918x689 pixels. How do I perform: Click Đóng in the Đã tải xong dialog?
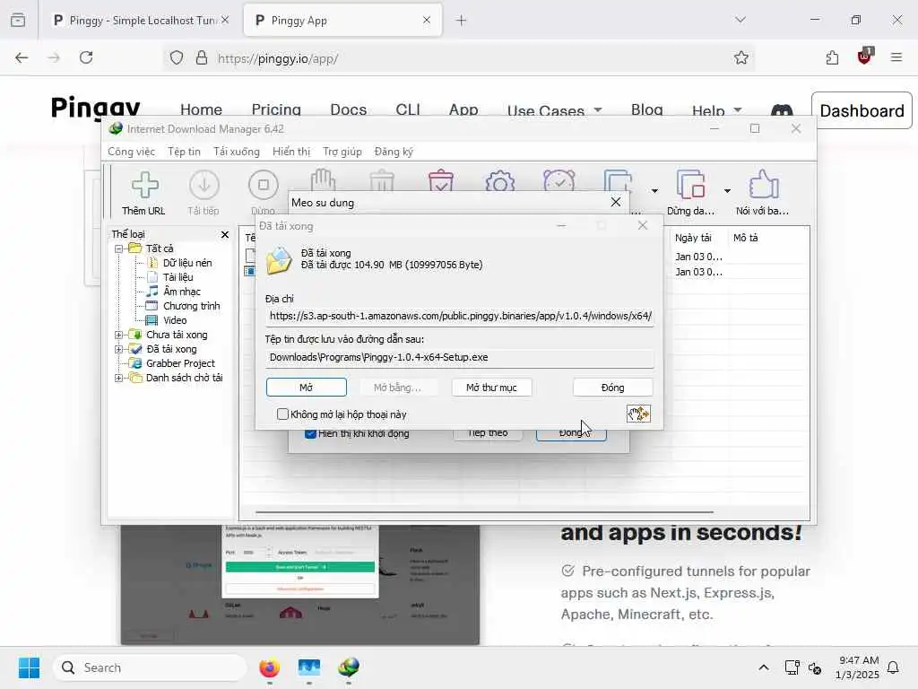612,388
